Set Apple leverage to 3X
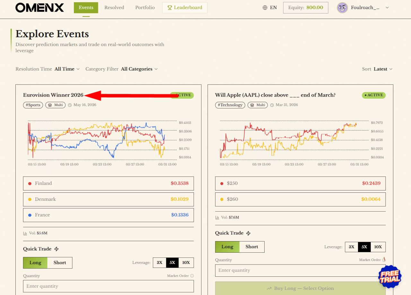 coord(352,247)
